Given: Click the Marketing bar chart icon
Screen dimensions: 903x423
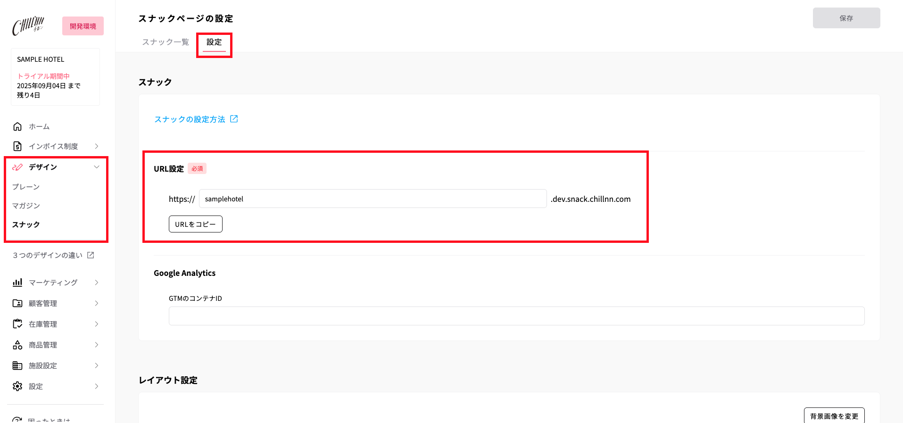Looking at the screenshot, I should point(17,282).
